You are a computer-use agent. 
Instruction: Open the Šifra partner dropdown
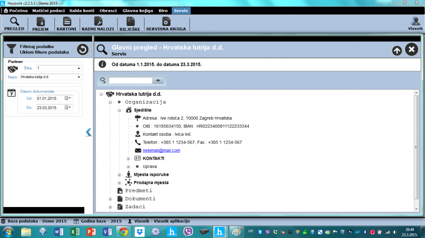(x=78, y=68)
